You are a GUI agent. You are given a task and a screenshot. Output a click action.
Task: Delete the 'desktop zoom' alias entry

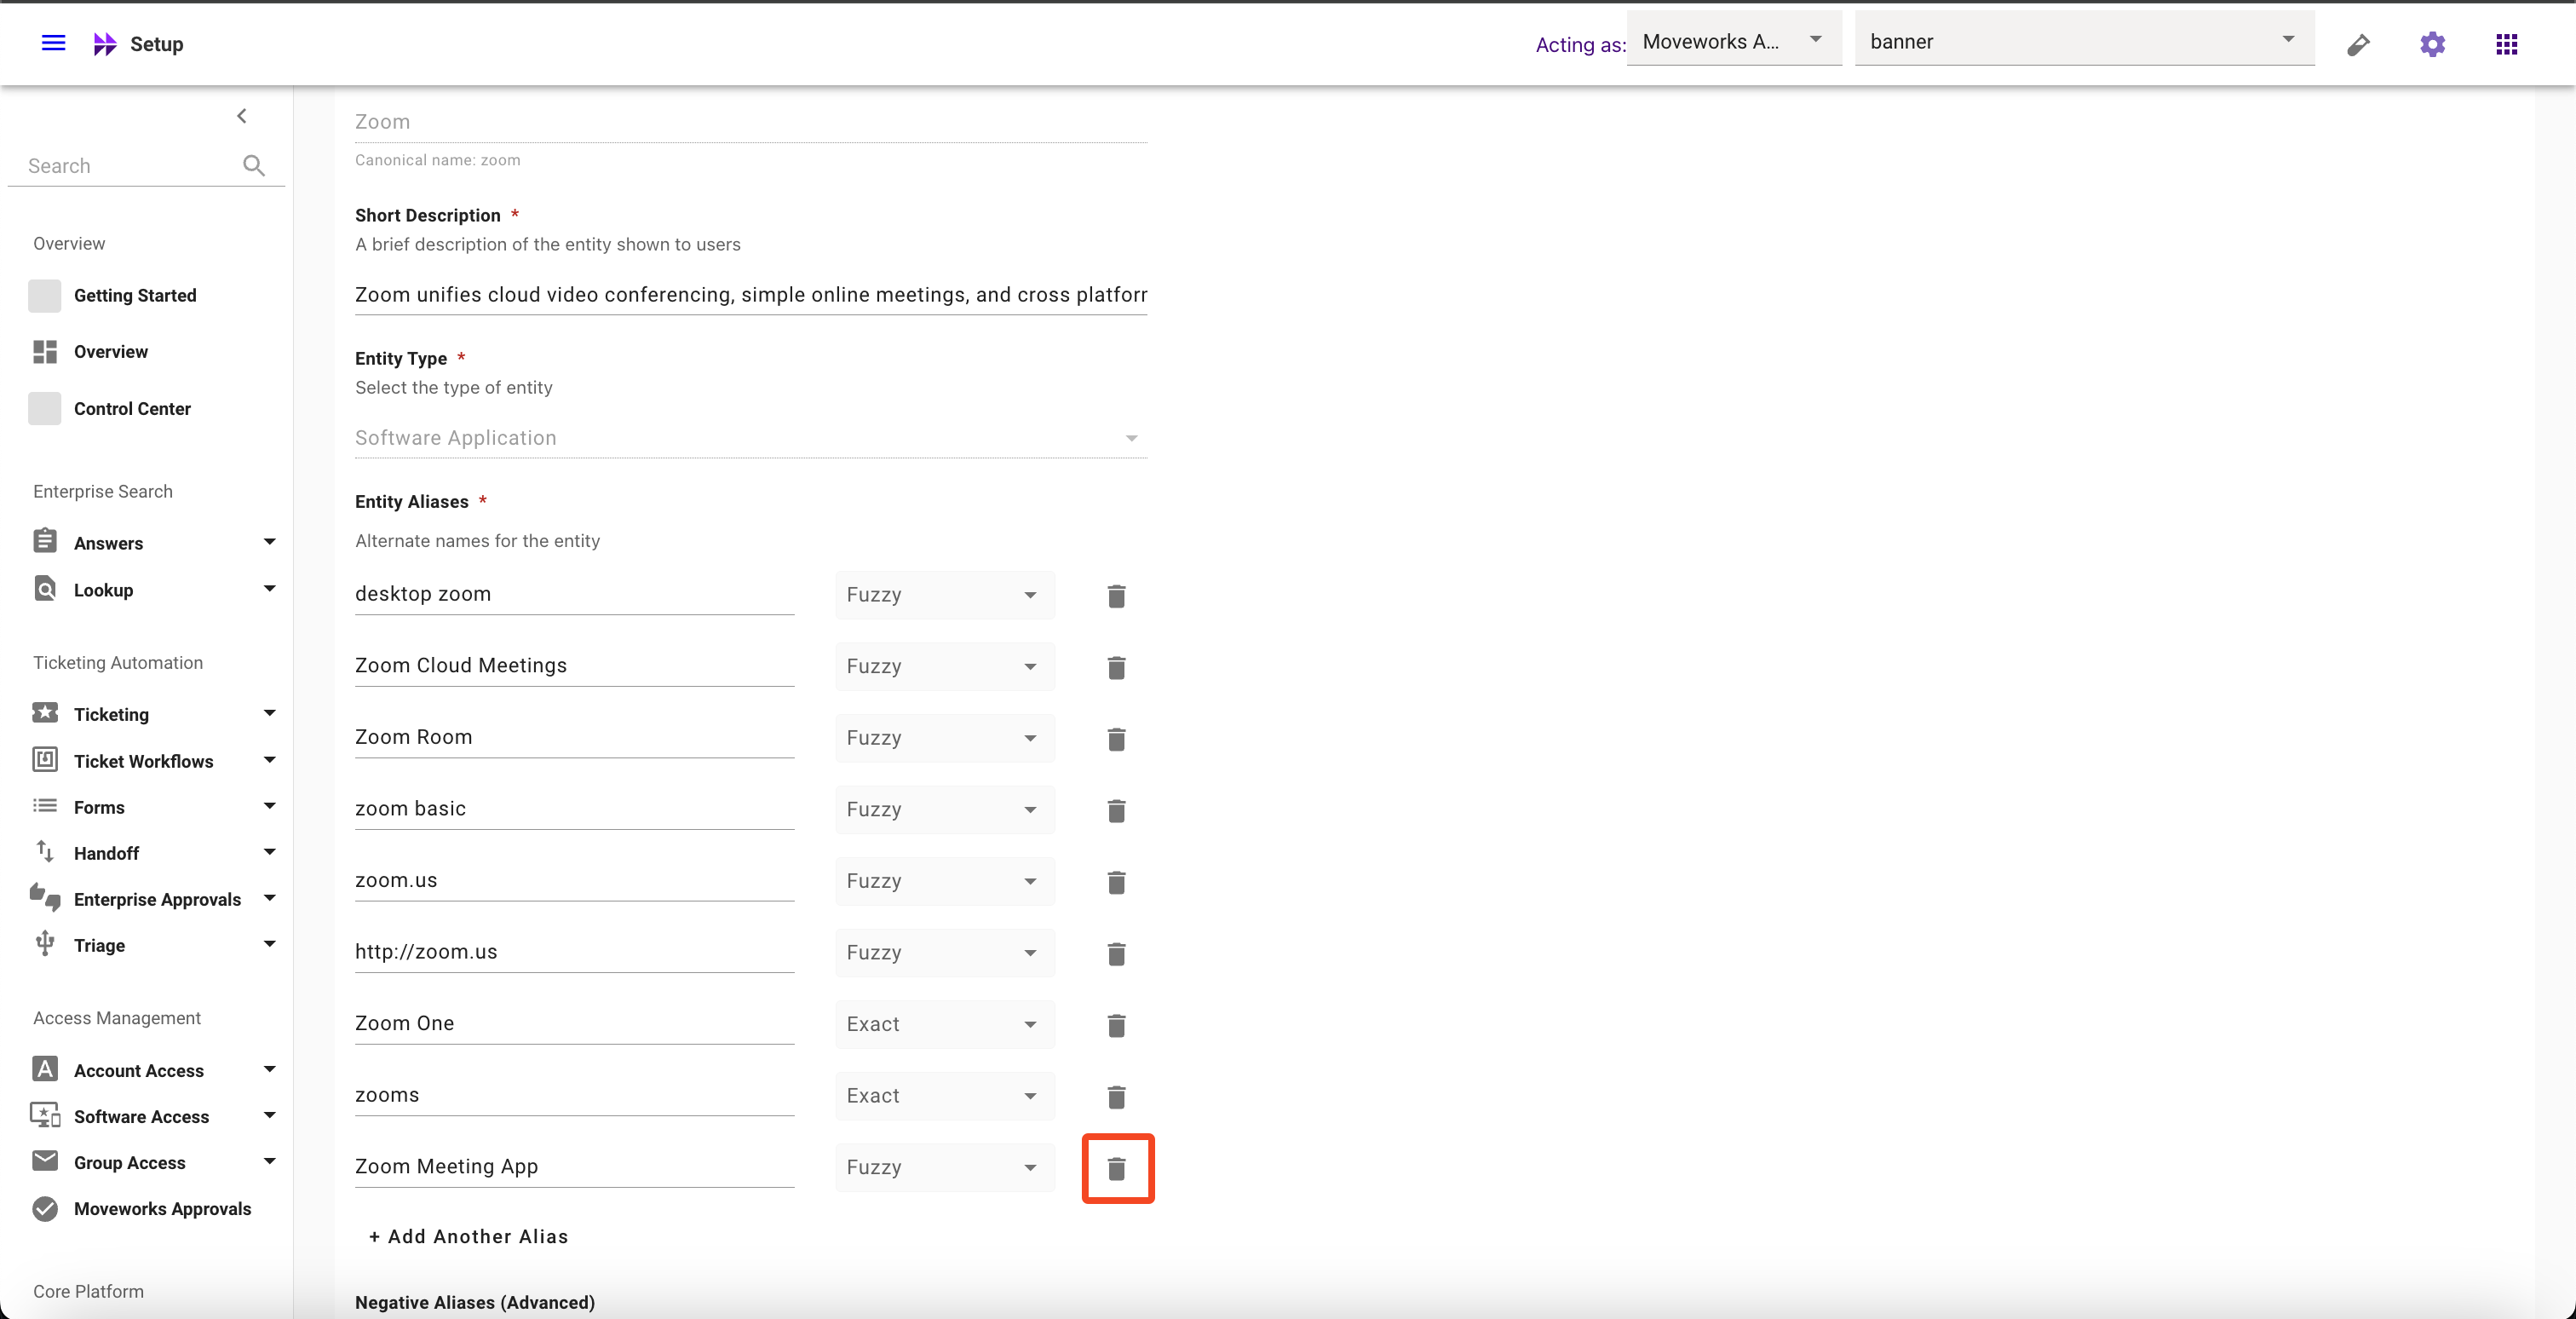click(x=1116, y=596)
